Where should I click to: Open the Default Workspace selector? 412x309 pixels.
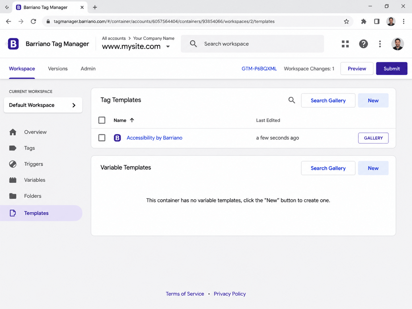43,105
